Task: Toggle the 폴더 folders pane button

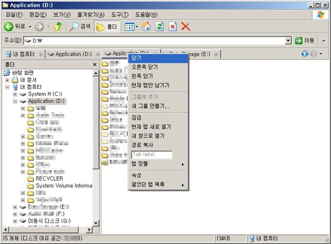Action: [106, 27]
